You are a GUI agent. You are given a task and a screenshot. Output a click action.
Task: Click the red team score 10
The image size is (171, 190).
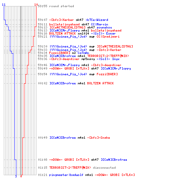(x=36, y=5)
